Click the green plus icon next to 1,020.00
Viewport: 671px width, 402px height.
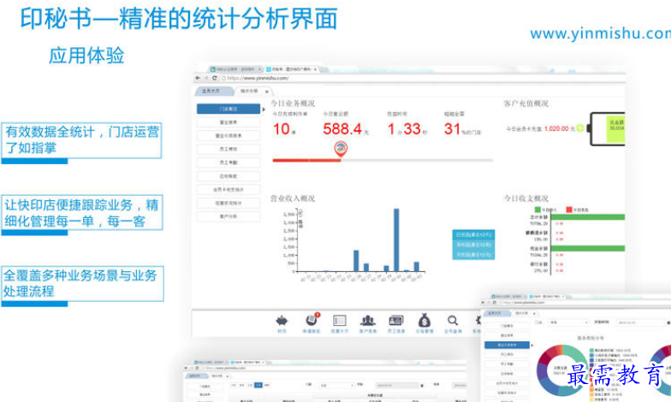point(580,128)
